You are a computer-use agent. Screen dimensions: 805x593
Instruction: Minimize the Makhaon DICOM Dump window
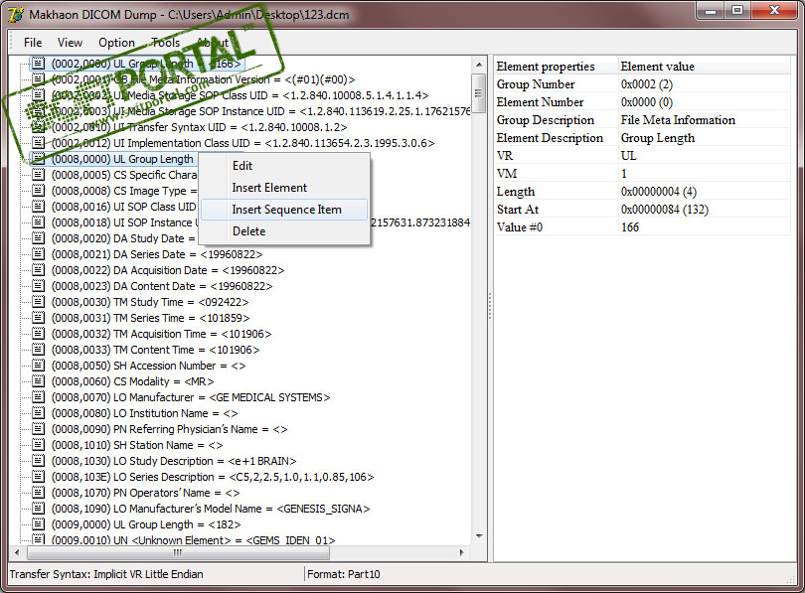(711, 10)
